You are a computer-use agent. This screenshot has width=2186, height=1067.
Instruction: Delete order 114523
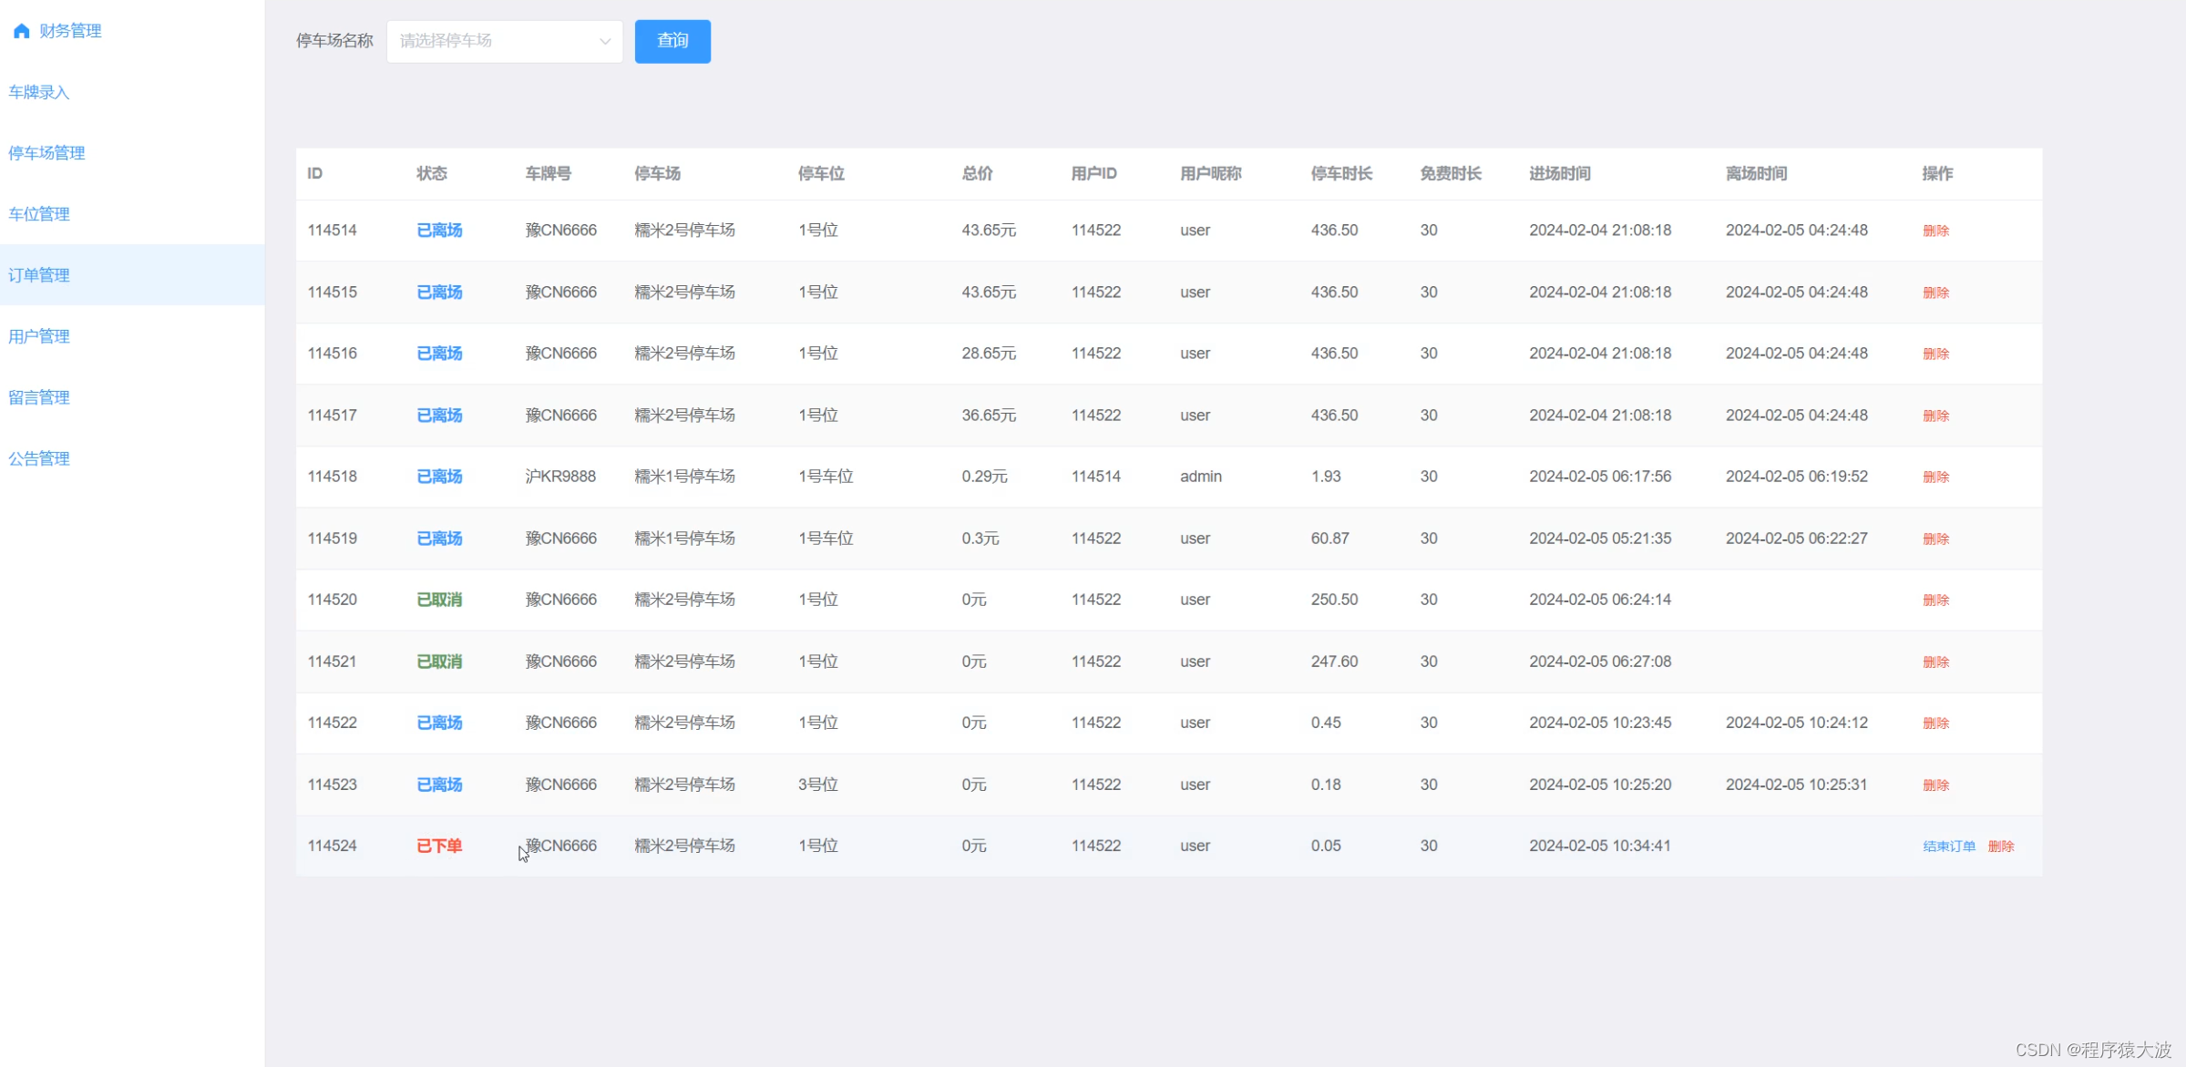1935,785
